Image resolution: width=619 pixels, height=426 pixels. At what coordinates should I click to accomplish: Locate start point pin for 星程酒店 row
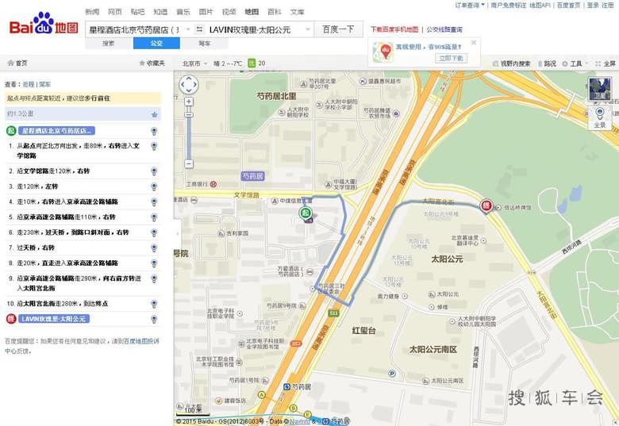pyautogui.click(x=154, y=131)
